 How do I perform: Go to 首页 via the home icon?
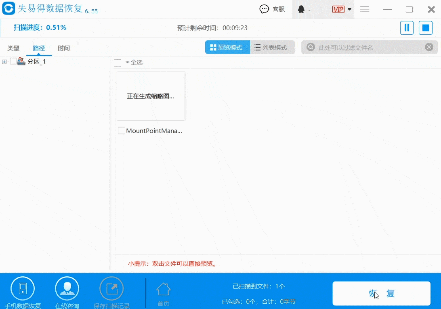click(163, 288)
